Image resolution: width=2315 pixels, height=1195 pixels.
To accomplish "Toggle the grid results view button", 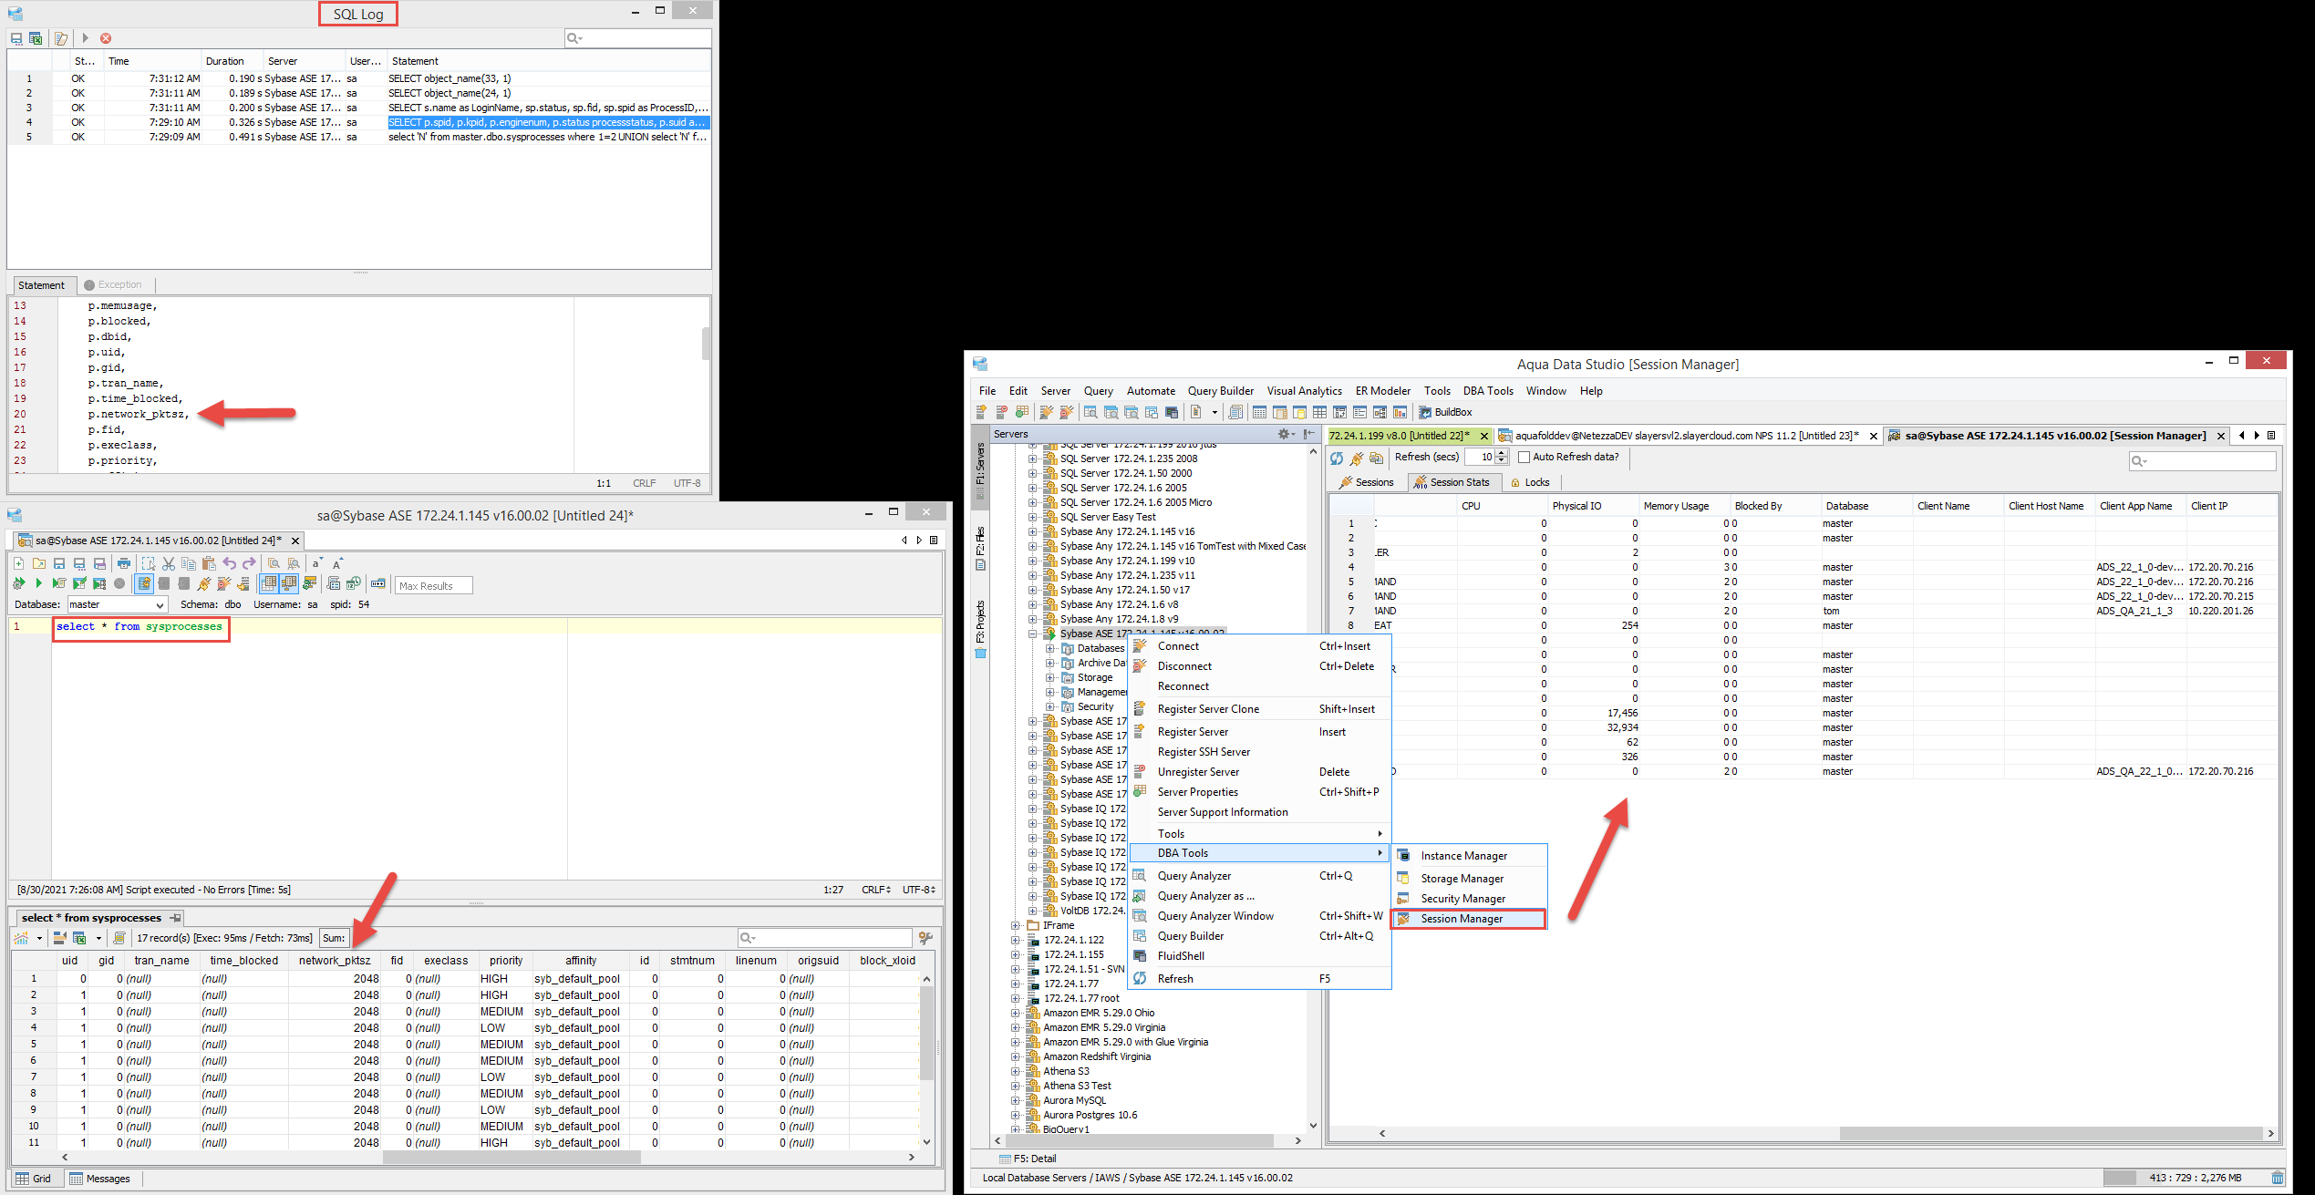I will coord(269,583).
